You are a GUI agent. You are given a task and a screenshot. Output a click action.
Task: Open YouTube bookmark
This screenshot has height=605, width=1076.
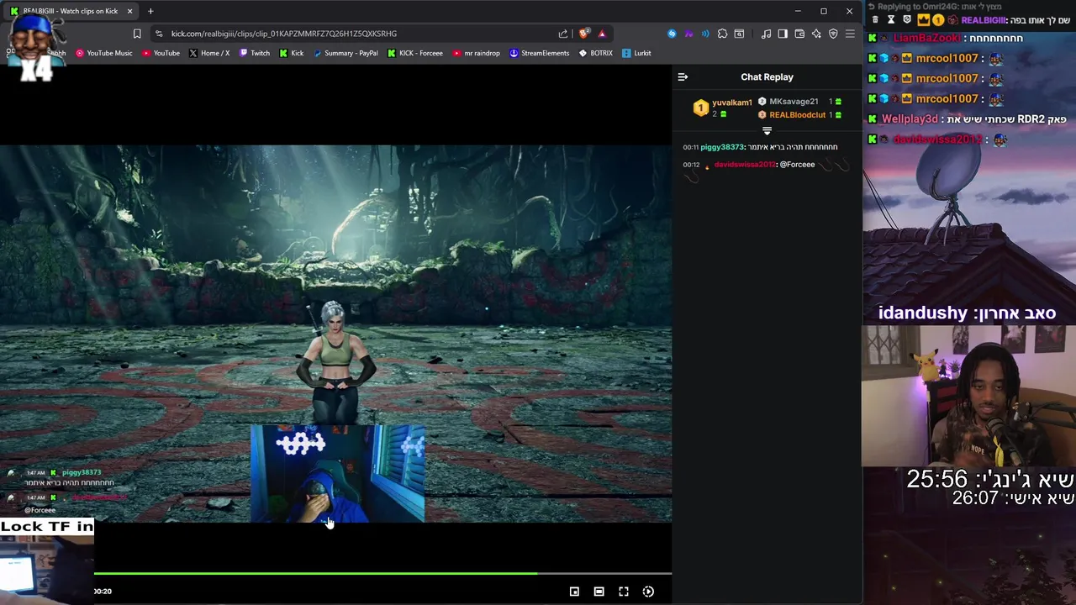[161, 53]
